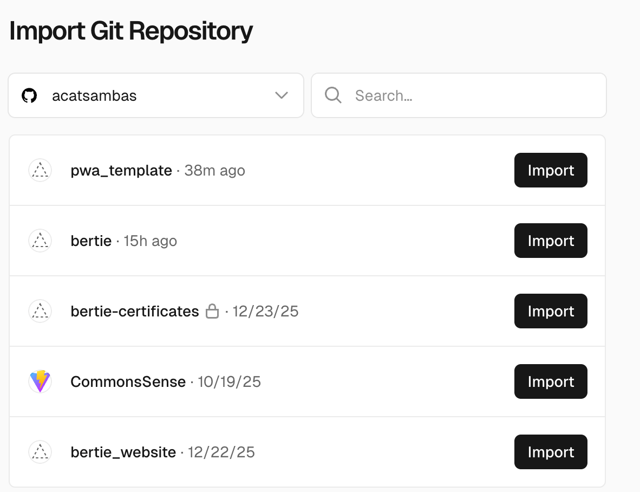This screenshot has height=492, width=640.
Task: Focus the Search repositories field
Action: tap(459, 95)
